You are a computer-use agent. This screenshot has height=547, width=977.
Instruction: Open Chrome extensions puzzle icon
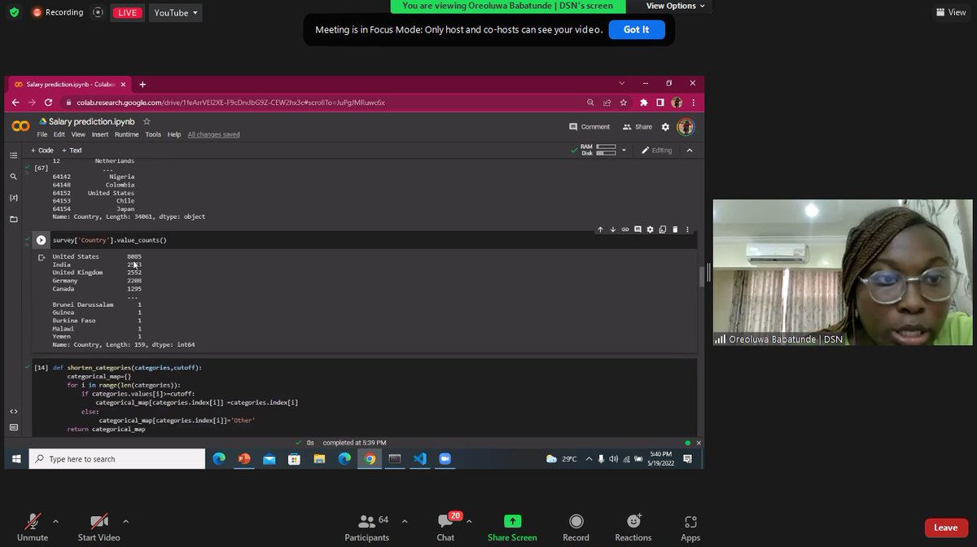click(x=644, y=103)
